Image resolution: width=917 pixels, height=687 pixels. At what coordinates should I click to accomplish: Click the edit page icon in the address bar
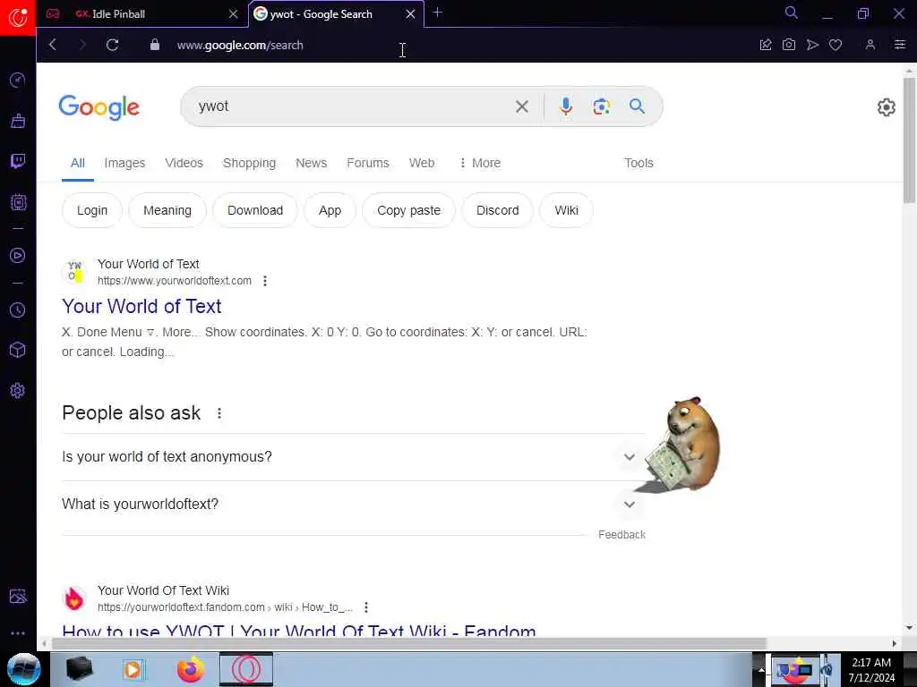click(766, 45)
